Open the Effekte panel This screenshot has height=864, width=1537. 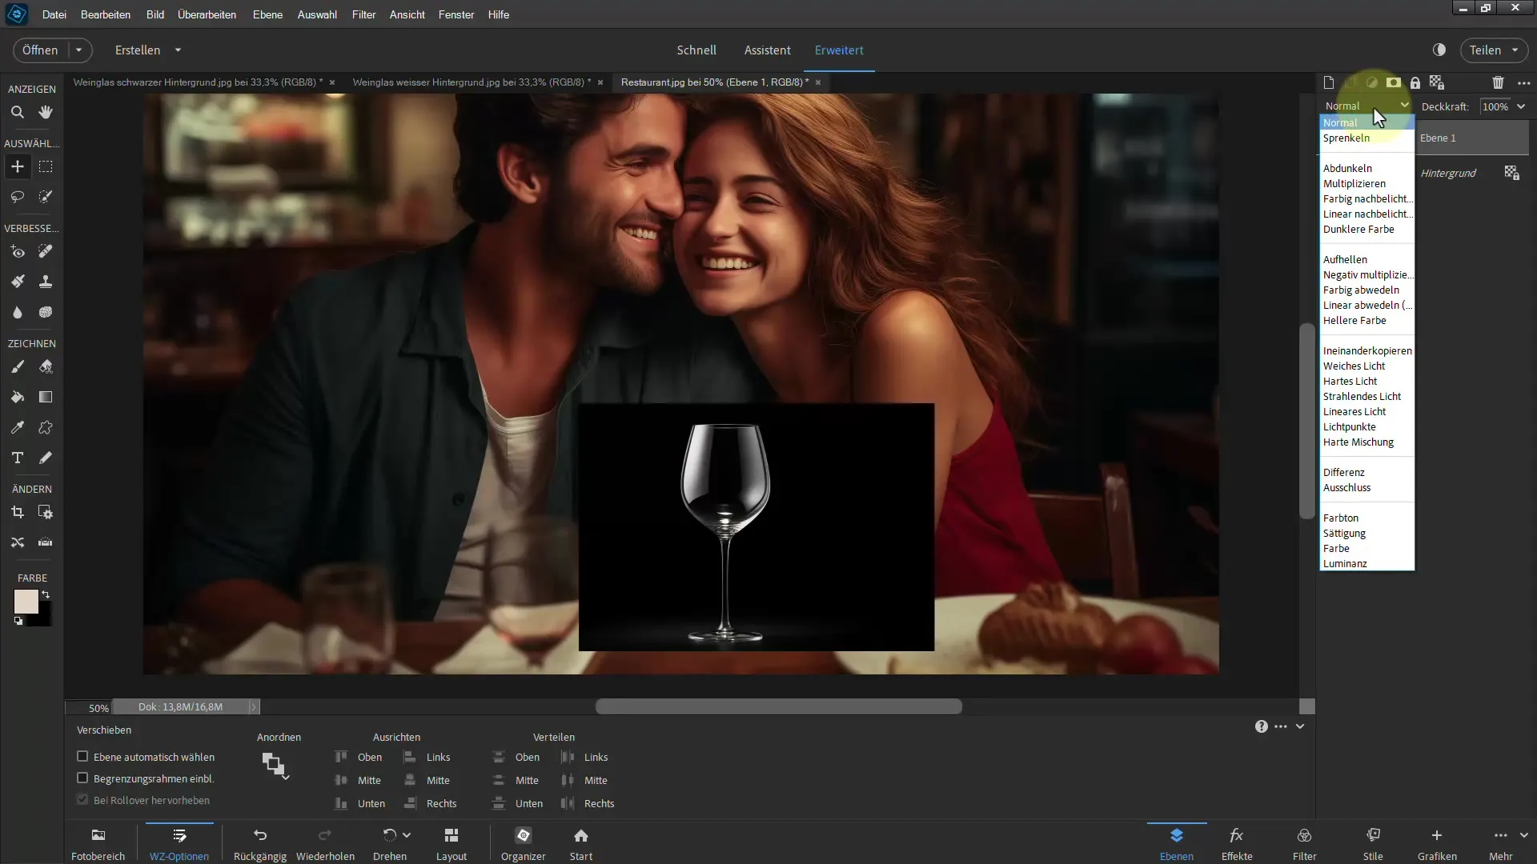point(1237,844)
